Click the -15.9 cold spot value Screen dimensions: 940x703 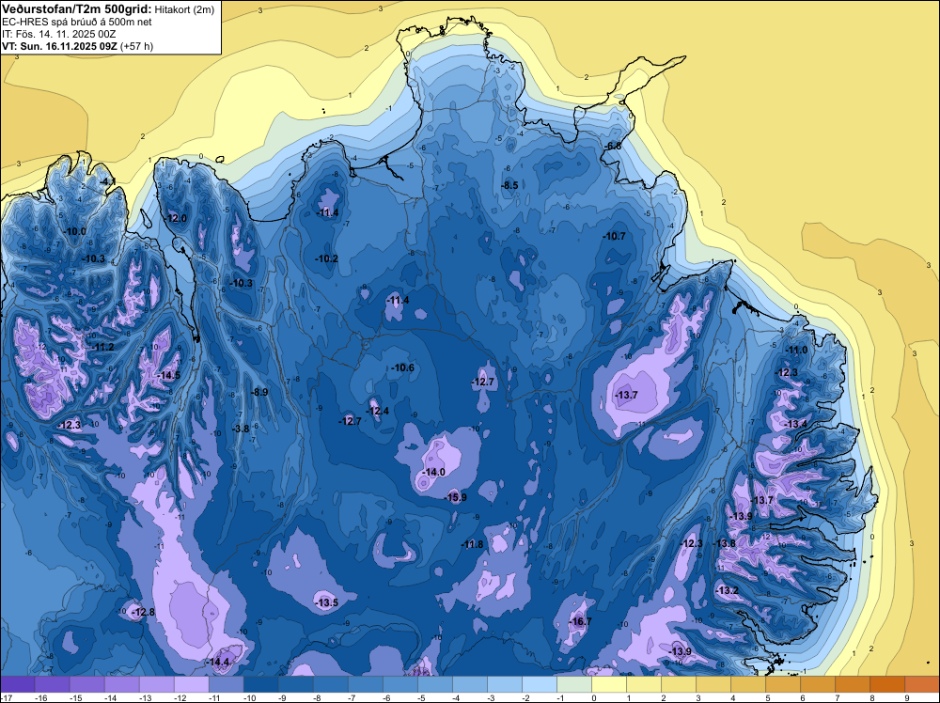click(455, 497)
